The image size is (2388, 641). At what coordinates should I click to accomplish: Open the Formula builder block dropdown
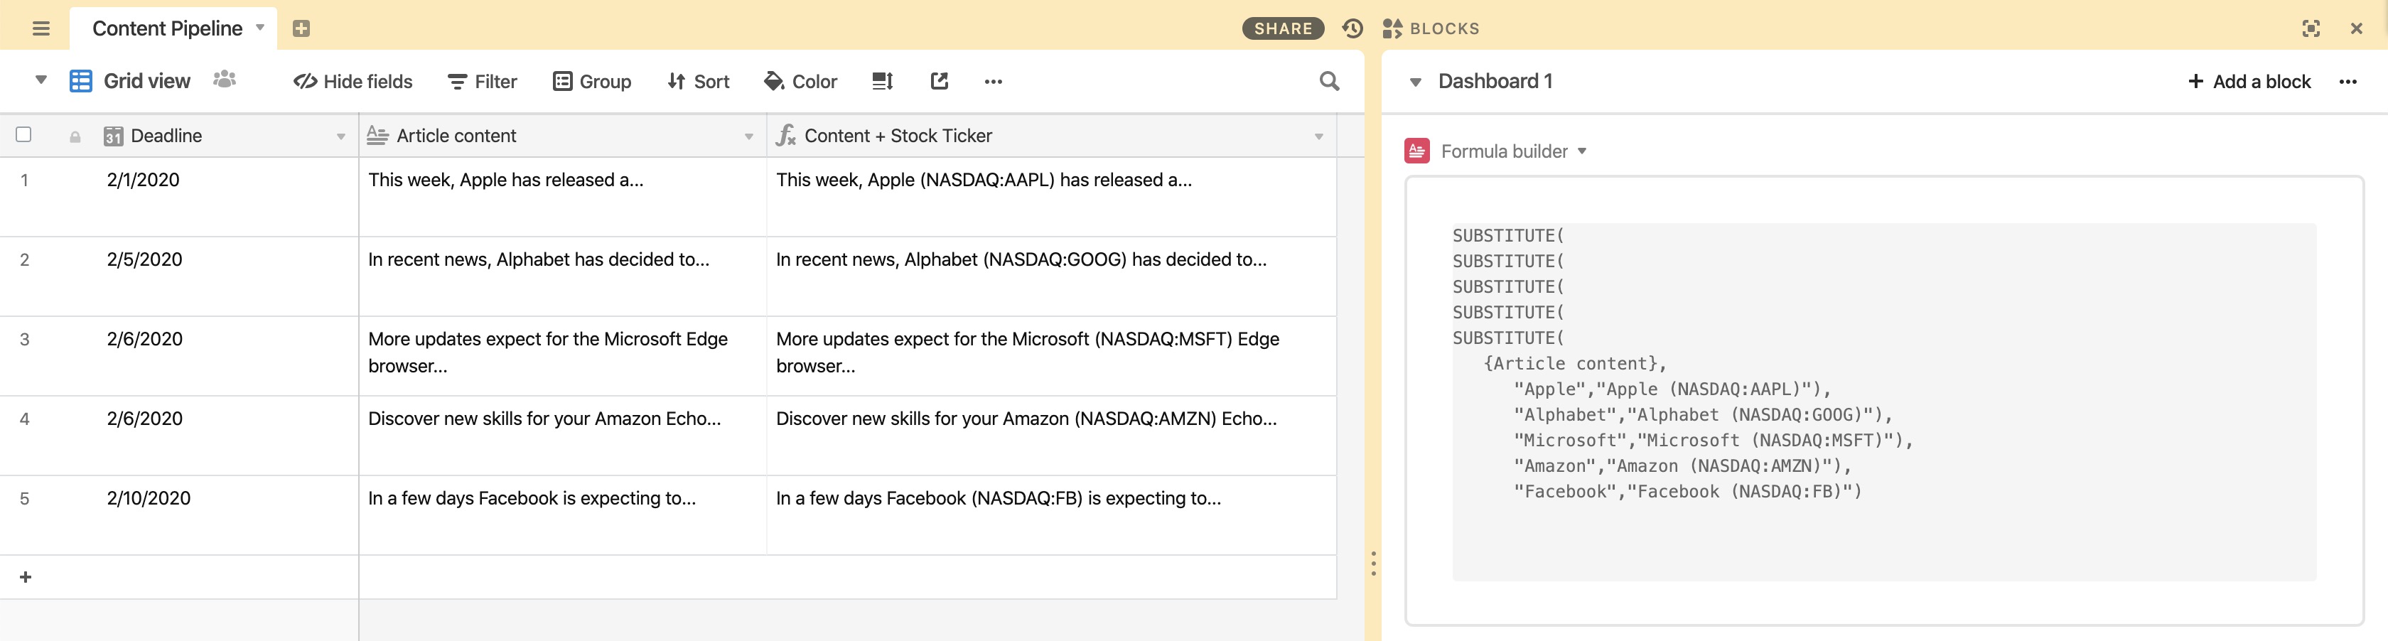1581,151
